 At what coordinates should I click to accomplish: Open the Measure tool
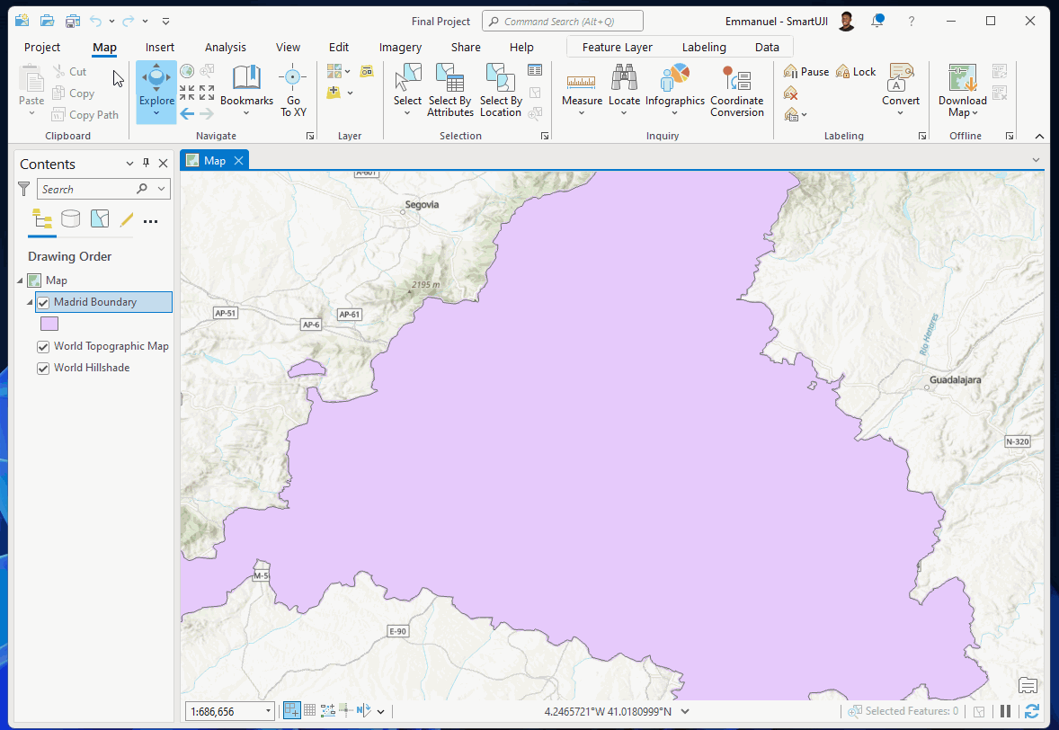click(x=582, y=88)
